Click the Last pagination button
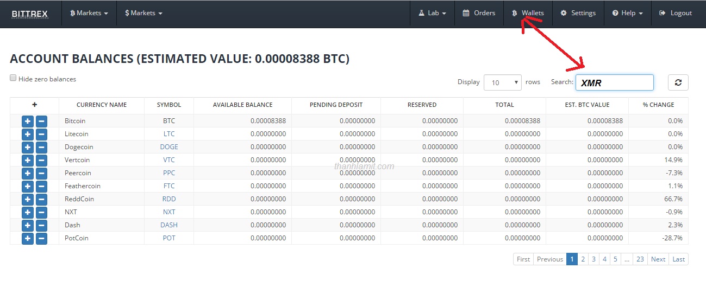 coord(679,259)
